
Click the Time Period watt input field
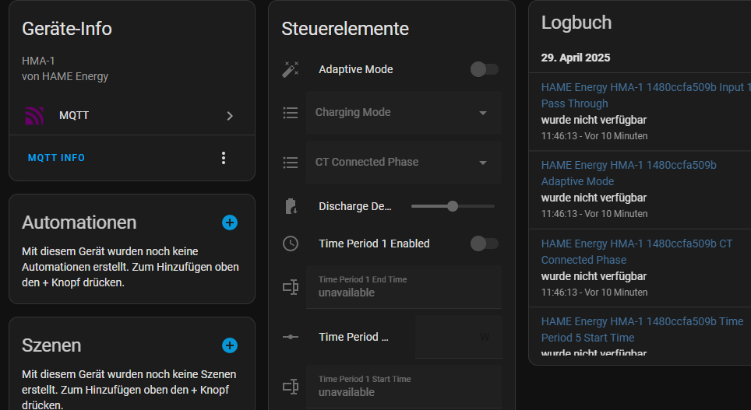(x=459, y=337)
